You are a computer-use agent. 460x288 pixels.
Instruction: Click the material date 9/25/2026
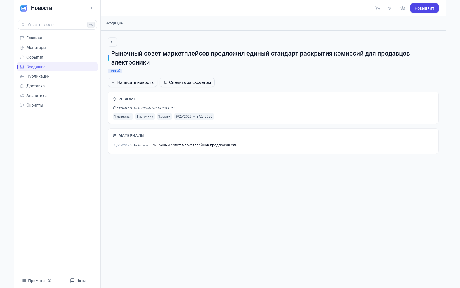click(123, 145)
